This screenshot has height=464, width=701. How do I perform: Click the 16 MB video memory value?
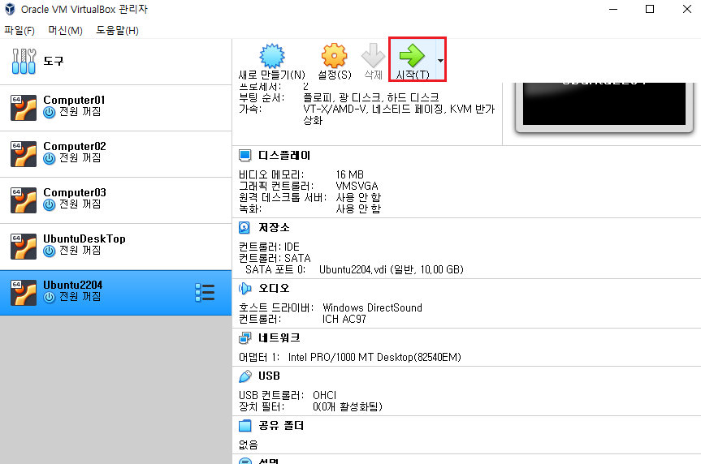[x=349, y=174]
